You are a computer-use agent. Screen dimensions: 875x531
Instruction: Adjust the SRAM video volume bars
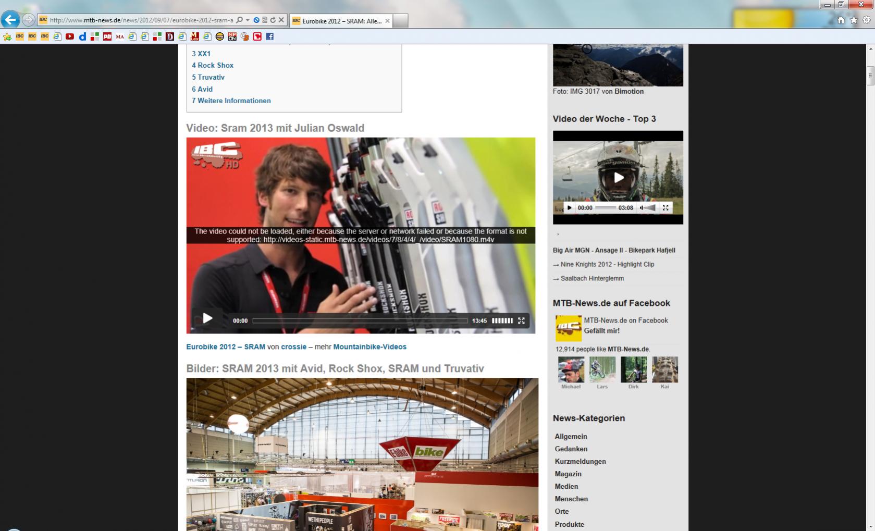[x=502, y=320]
